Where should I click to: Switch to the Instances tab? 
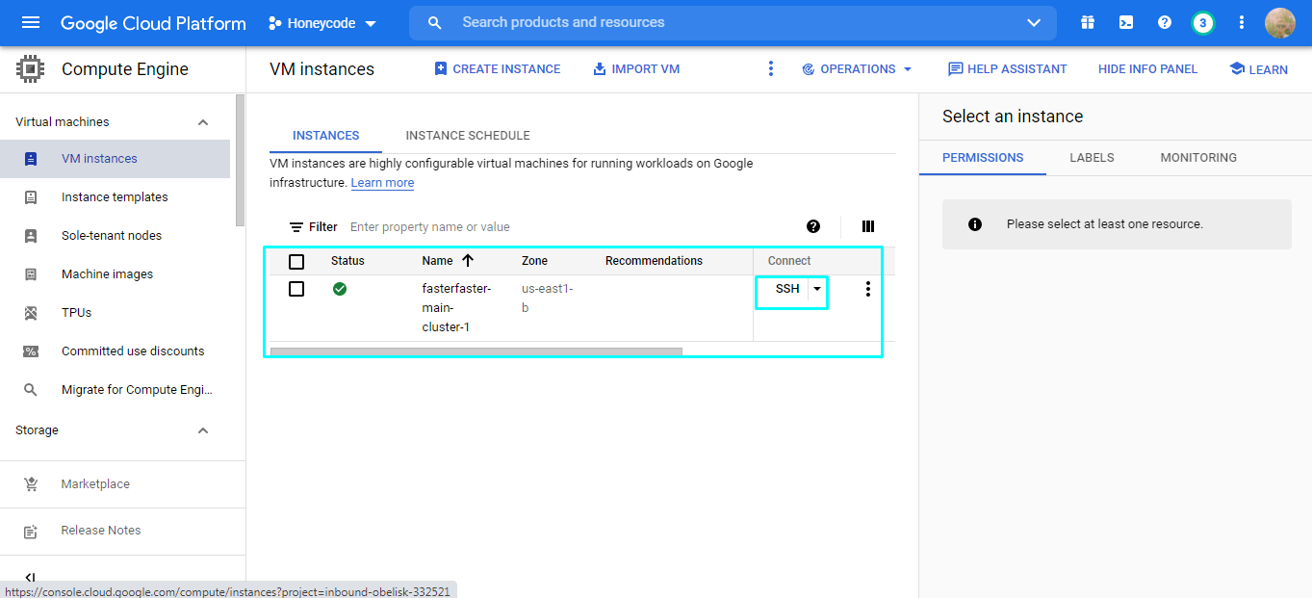[x=326, y=136]
